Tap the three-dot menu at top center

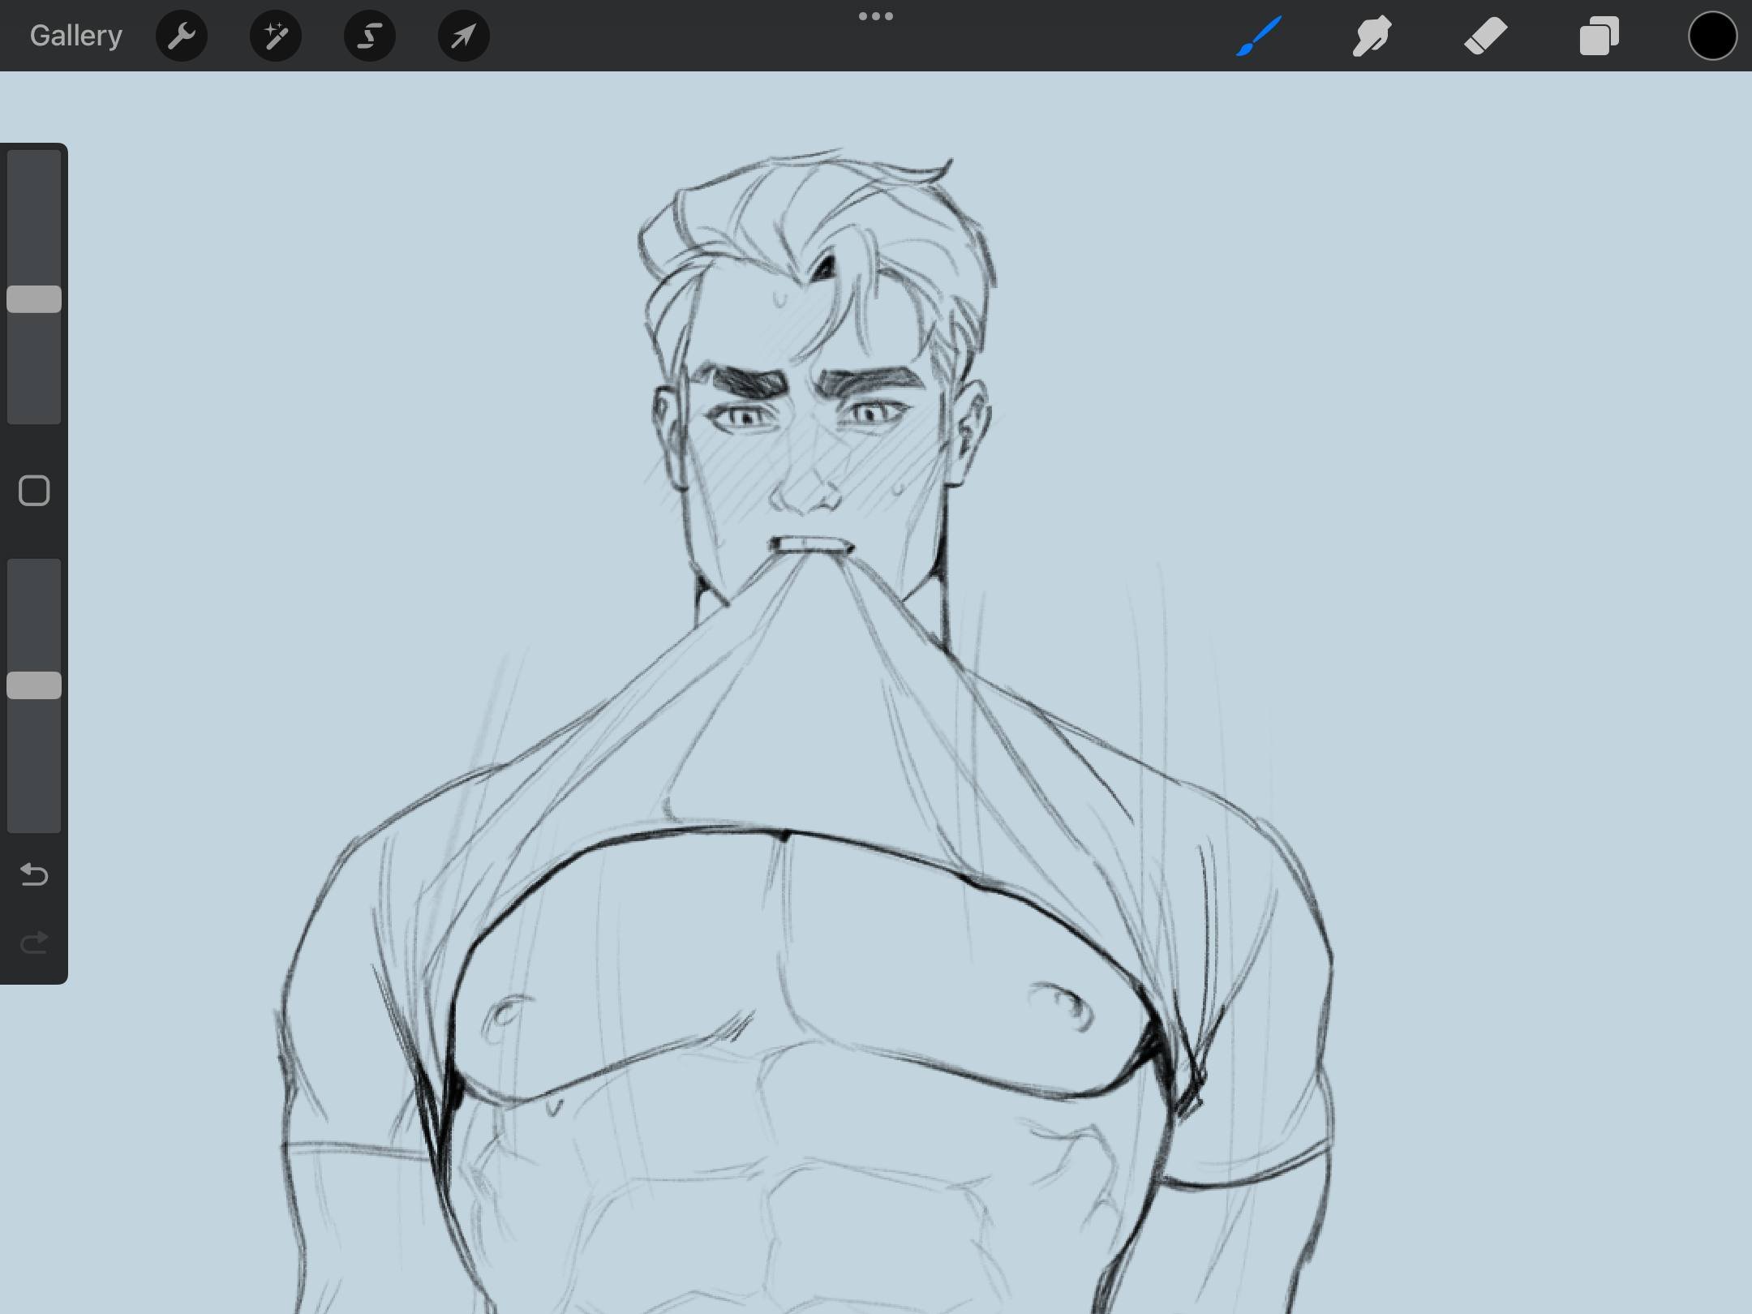click(876, 16)
